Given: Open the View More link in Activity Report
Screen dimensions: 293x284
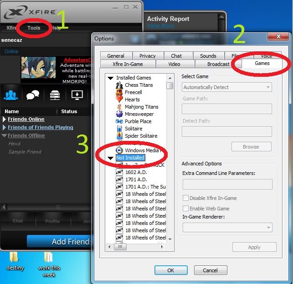Looking at the screenshot, I should (x=160, y=25).
